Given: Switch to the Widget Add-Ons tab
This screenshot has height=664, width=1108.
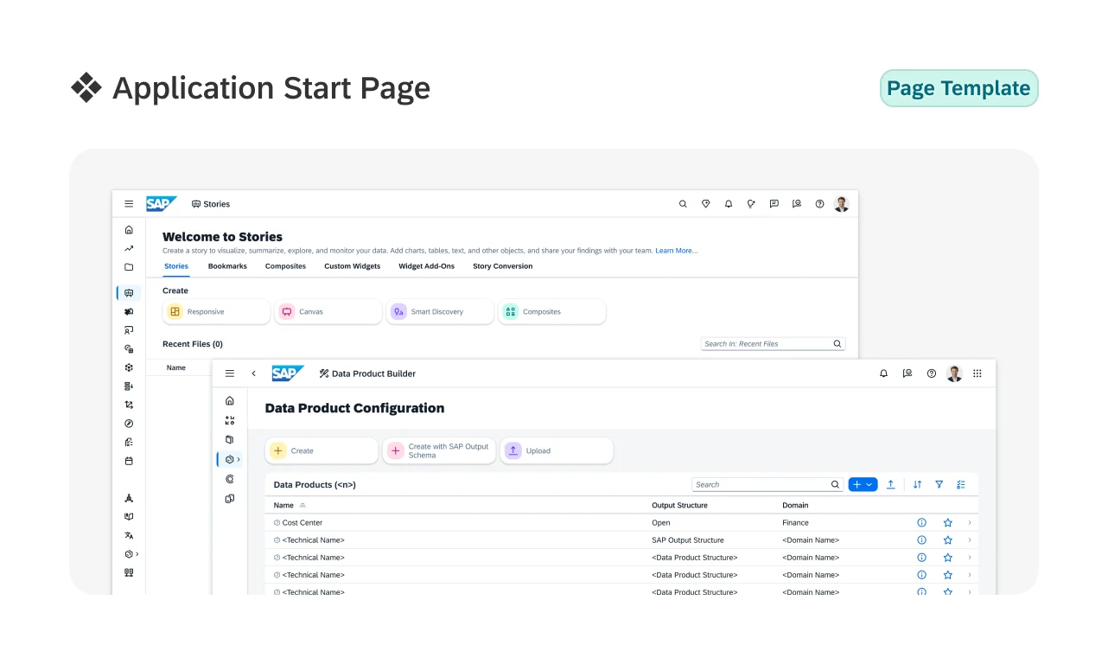Looking at the screenshot, I should point(427,266).
